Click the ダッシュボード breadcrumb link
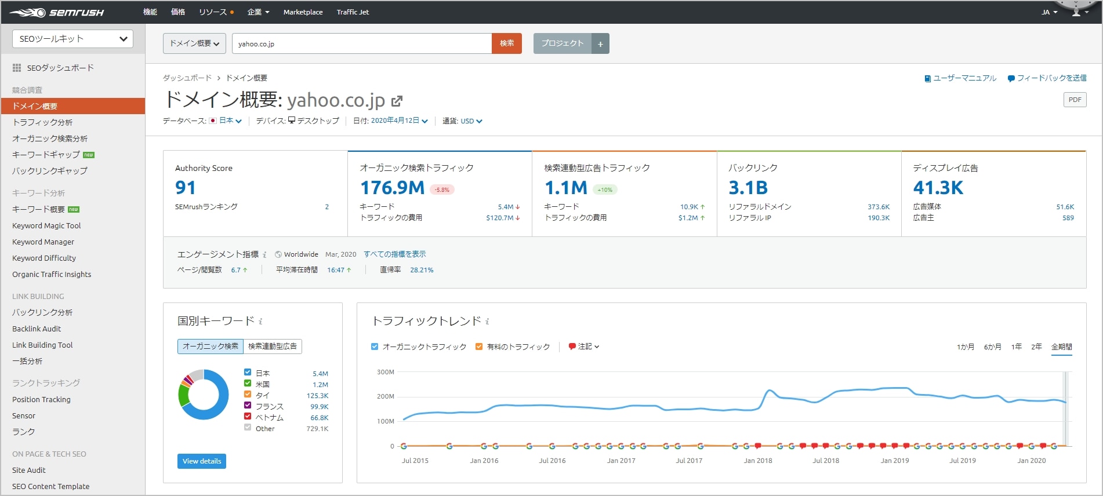The height and width of the screenshot is (496, 1103). click(187, 78)
